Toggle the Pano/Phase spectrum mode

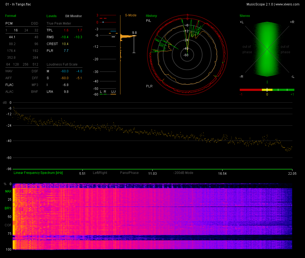pyautogui.click(x=129, y=173)
